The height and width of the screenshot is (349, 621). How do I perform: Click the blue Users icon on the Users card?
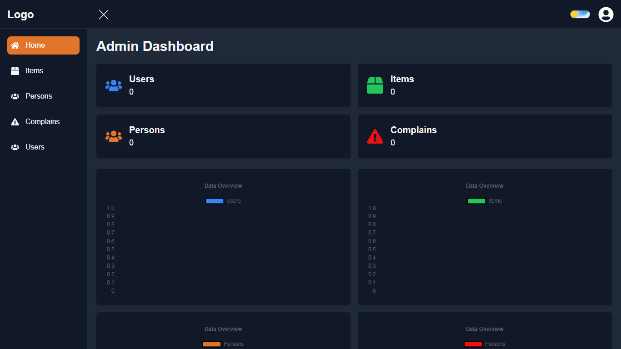pos(114,85)
